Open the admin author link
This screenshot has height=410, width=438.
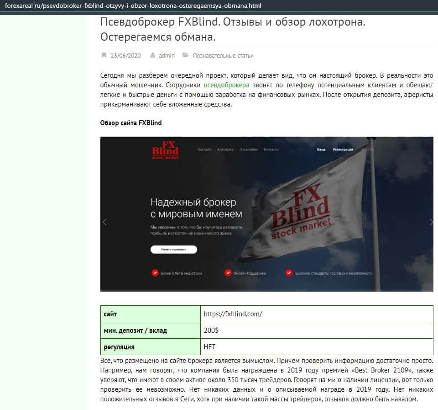[x=167, y=55]
